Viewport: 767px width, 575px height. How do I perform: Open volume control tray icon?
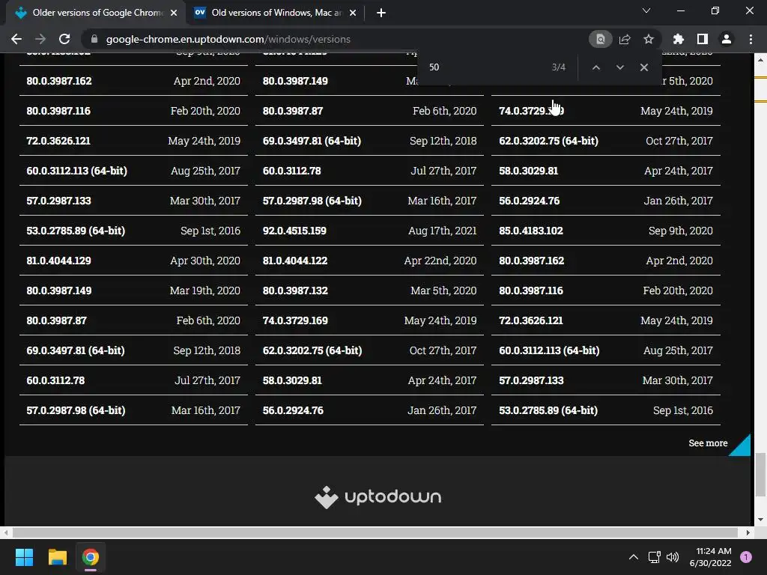pos(673,557)
